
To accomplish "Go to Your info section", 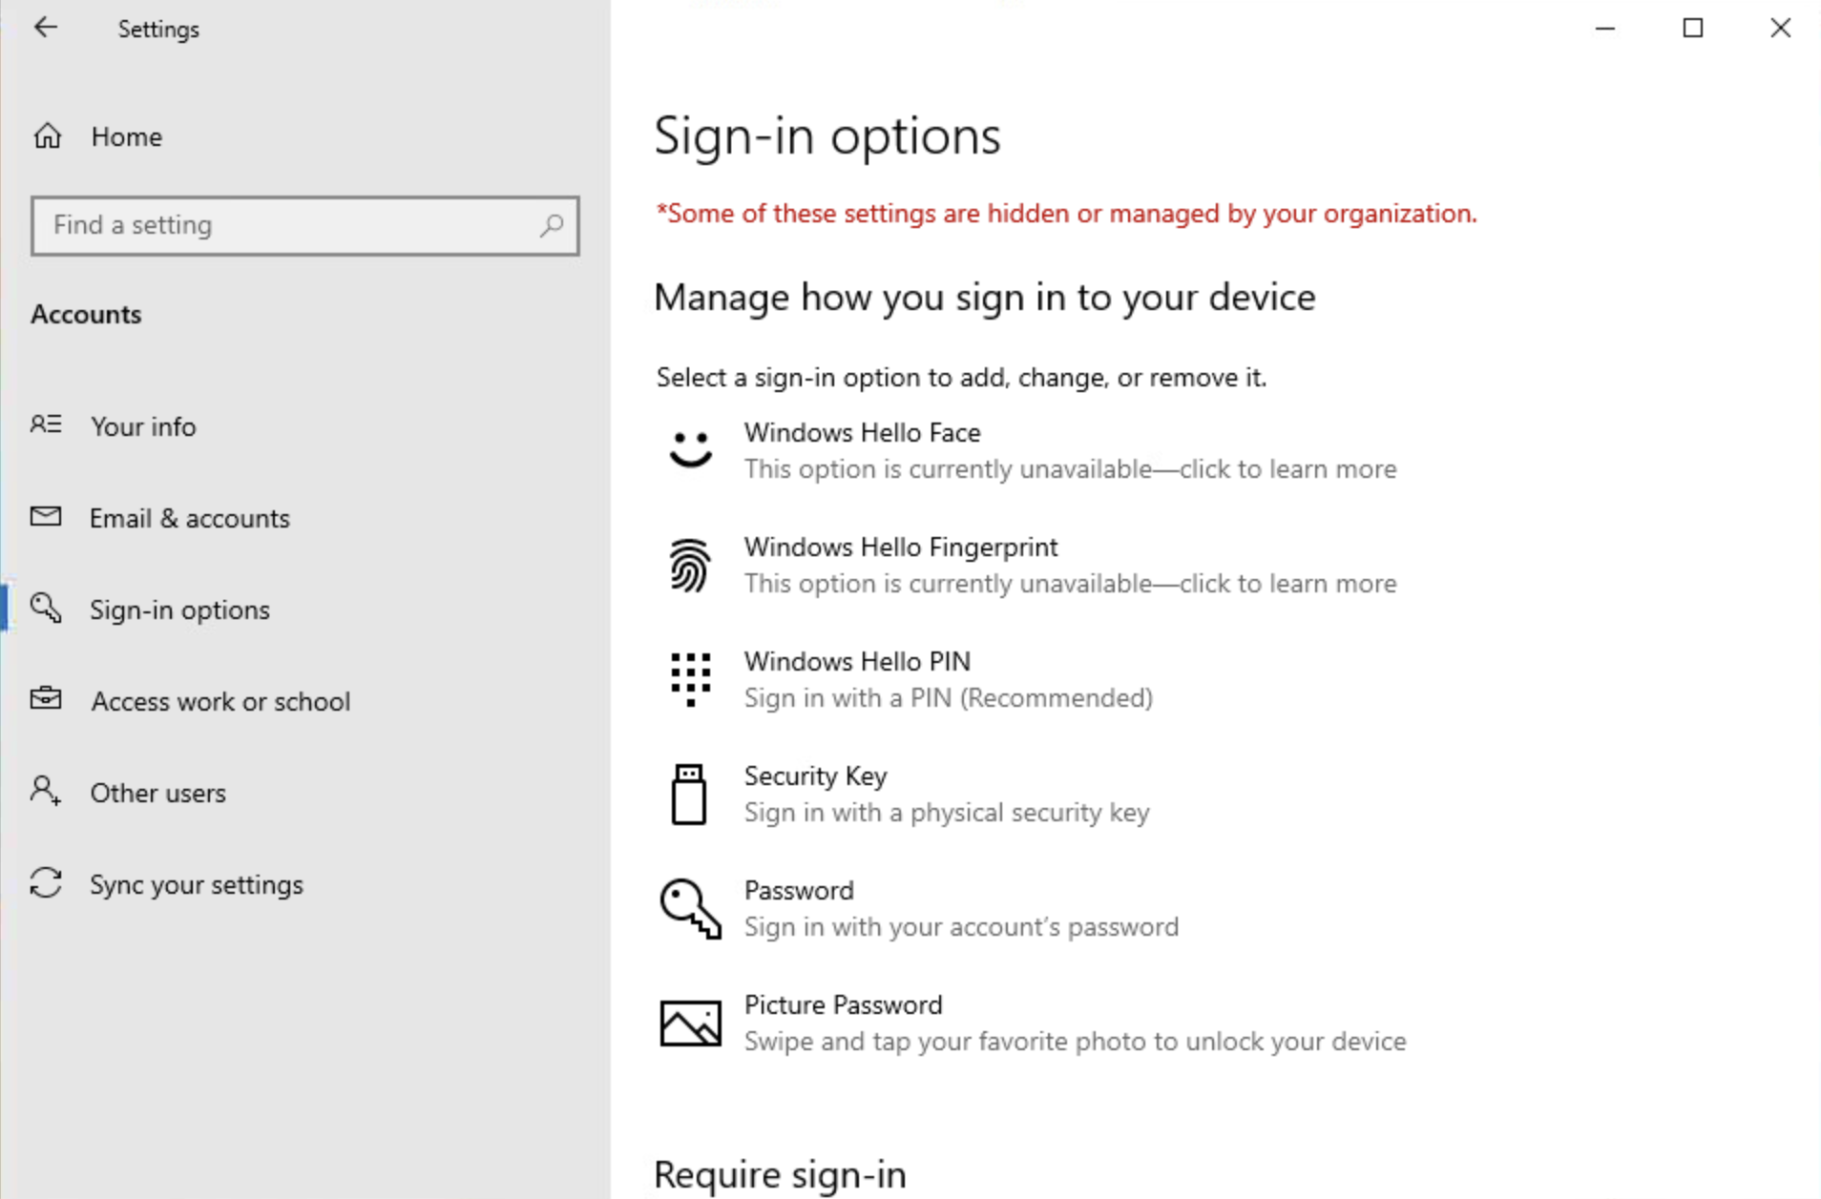I will (143, 426).
